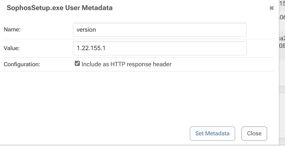Click the "SophosSetup.exe User Metadata" dialog title

(x=60, y=8)
